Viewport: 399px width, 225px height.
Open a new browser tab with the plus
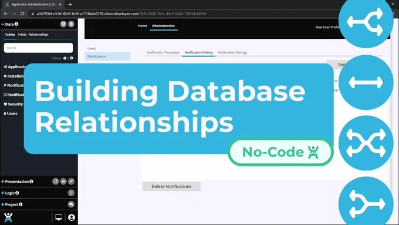point(70,4)
